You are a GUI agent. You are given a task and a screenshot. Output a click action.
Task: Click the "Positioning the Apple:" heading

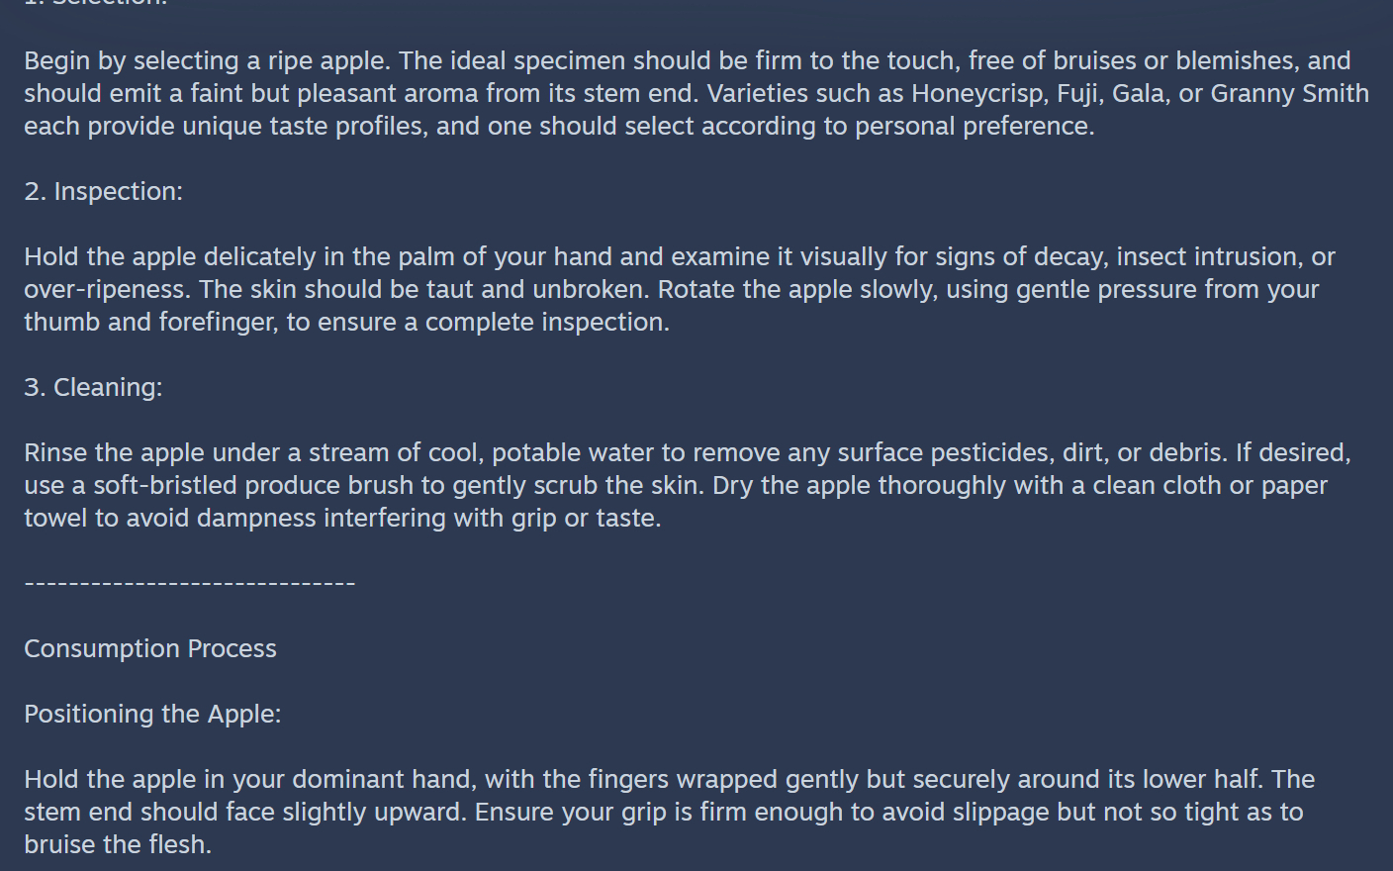tap(152, 714)
